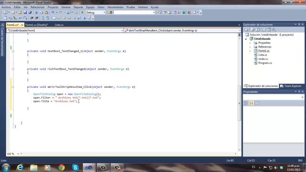The image size is (306, 172).
Task: Click the Paste toolbar icon
Action: pyautogui.click(x=46, y=12)
